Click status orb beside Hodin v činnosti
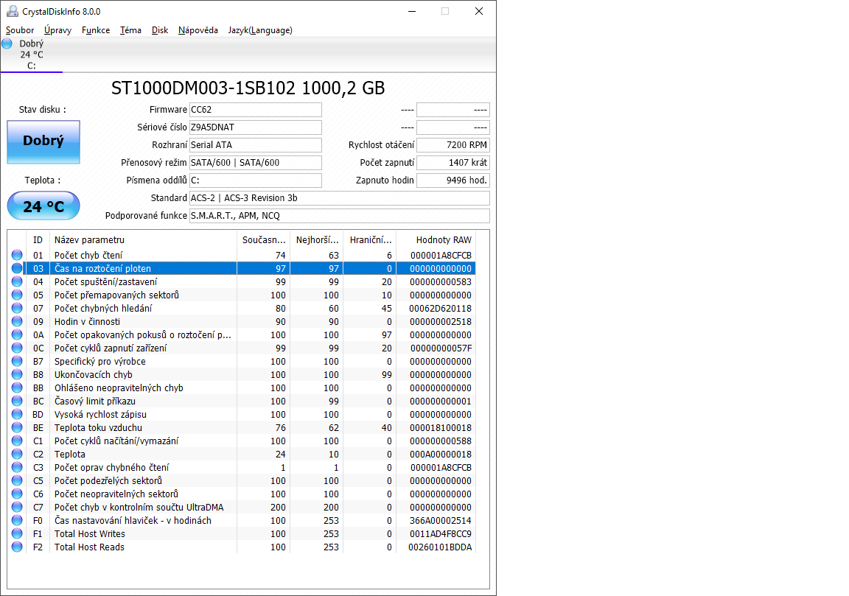849x596 pixels. (17, 321)
